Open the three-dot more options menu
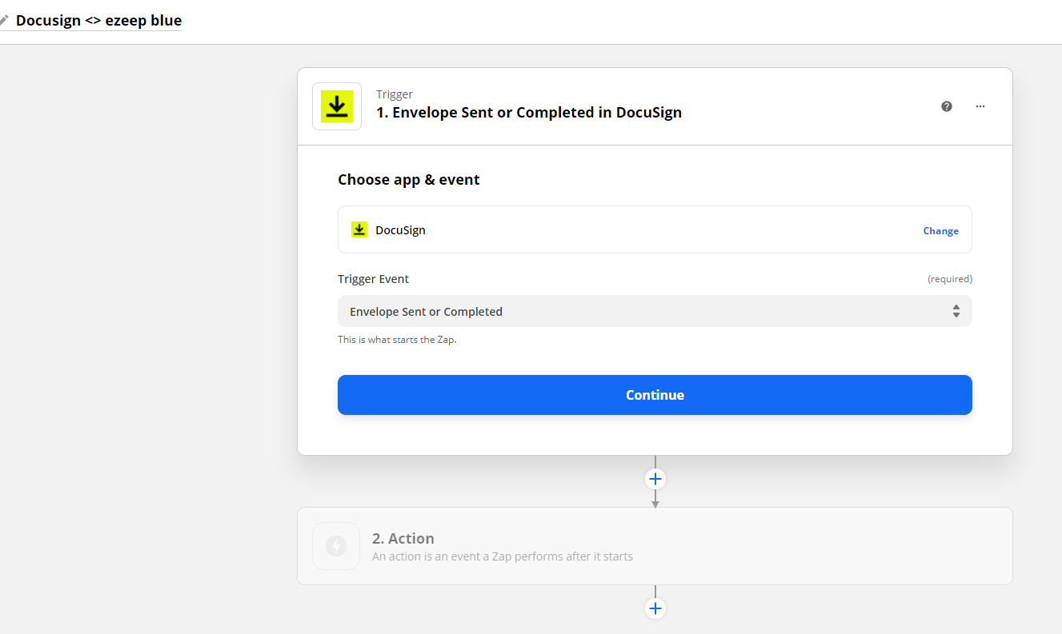Image resolution: width=1062 pixels, height=634 pixels. pyautogui.click(x=980, y=106)
